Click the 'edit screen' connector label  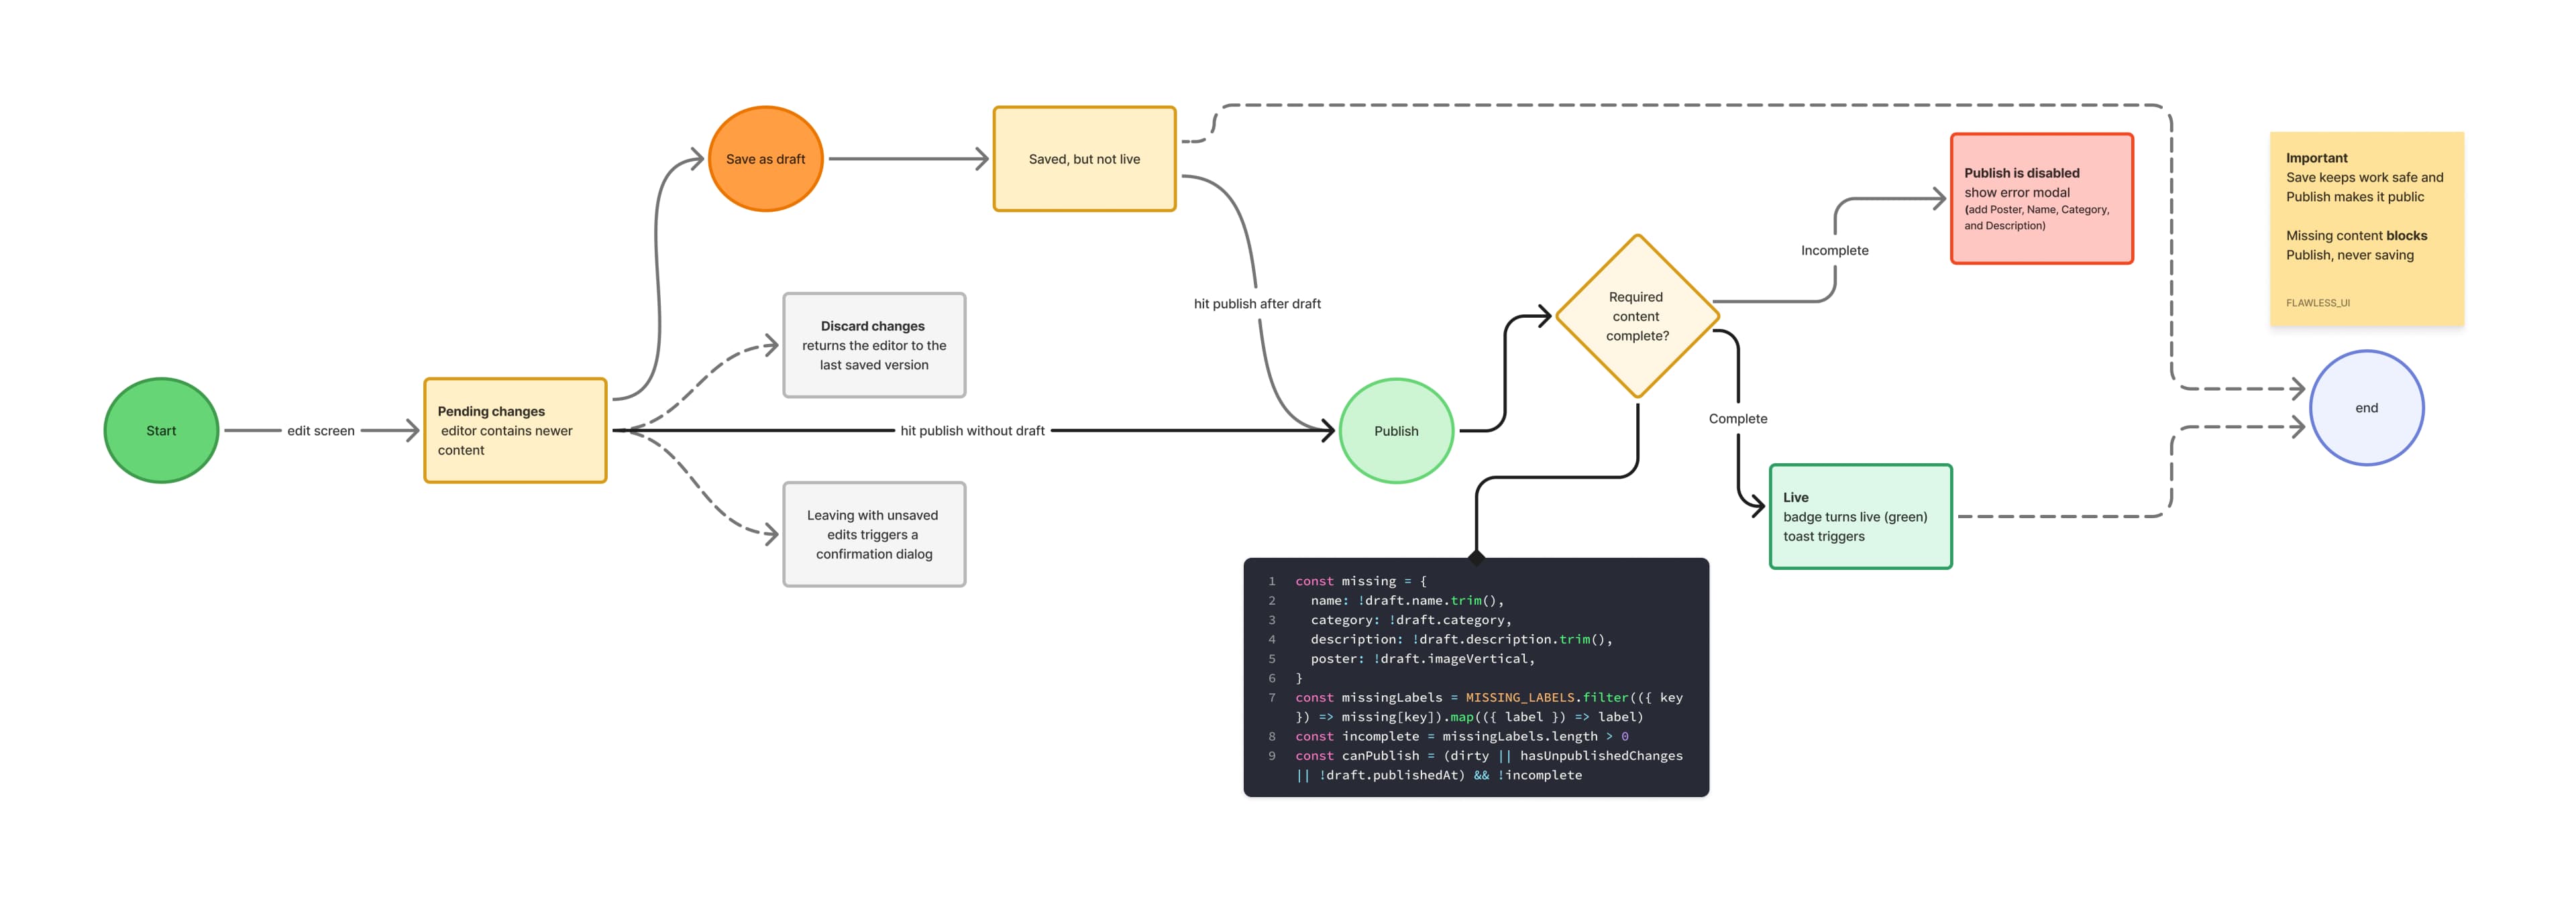click(321, 430)
